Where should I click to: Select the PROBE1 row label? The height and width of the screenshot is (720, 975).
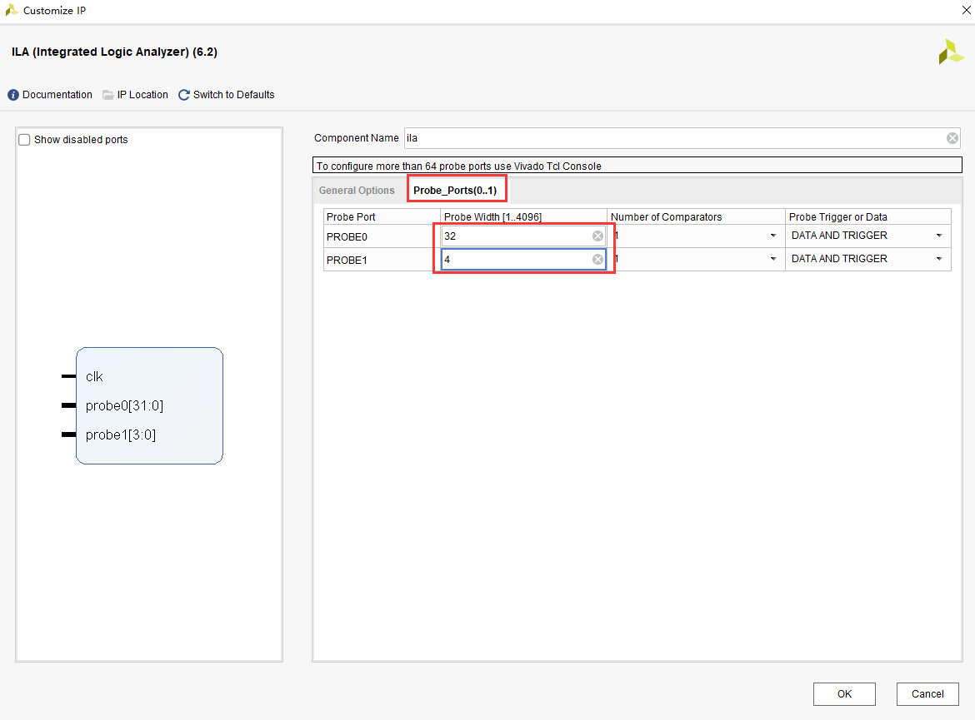click(x=347, y=260)
